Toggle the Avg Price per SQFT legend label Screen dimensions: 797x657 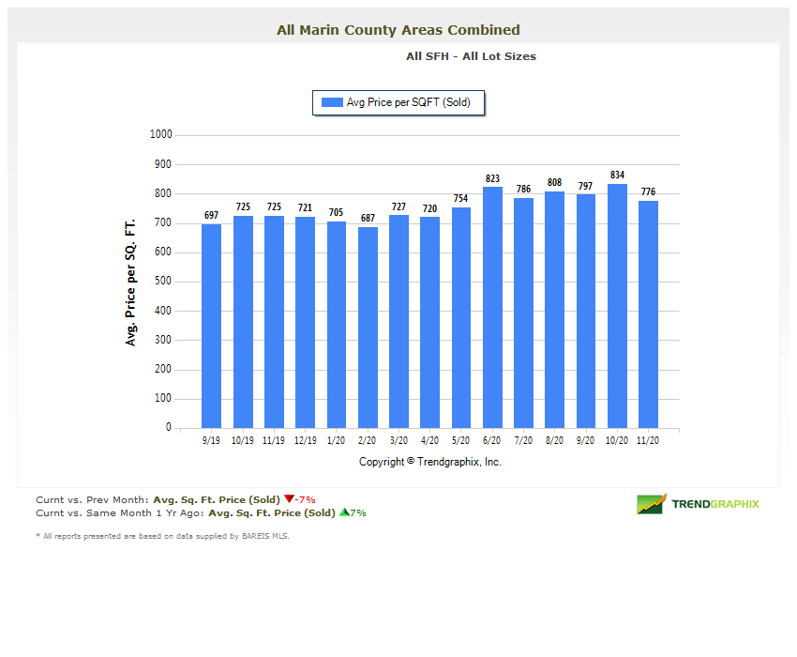point(408,102)
